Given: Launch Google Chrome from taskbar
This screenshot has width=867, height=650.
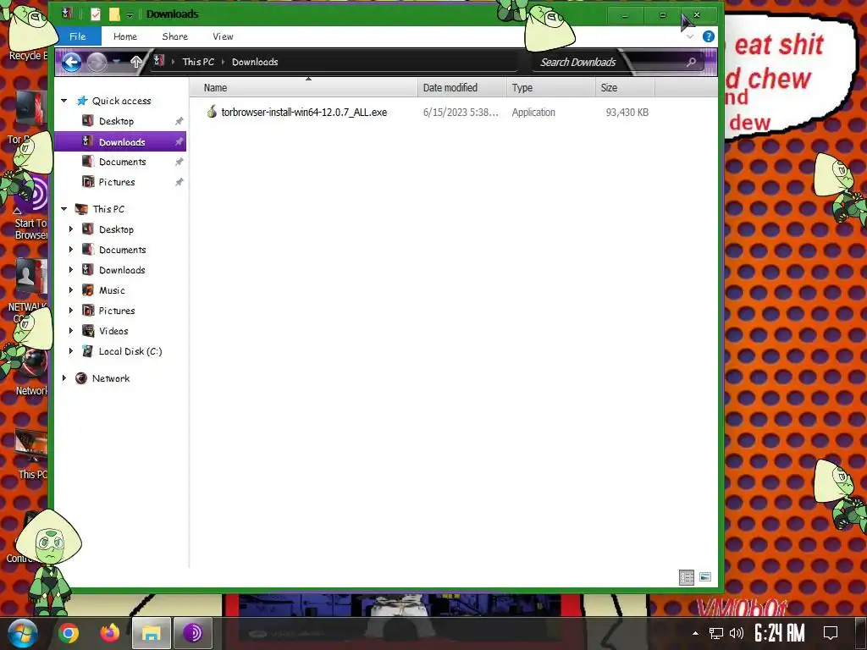Looking at the screenshot, I should click(x=69, y=633).
